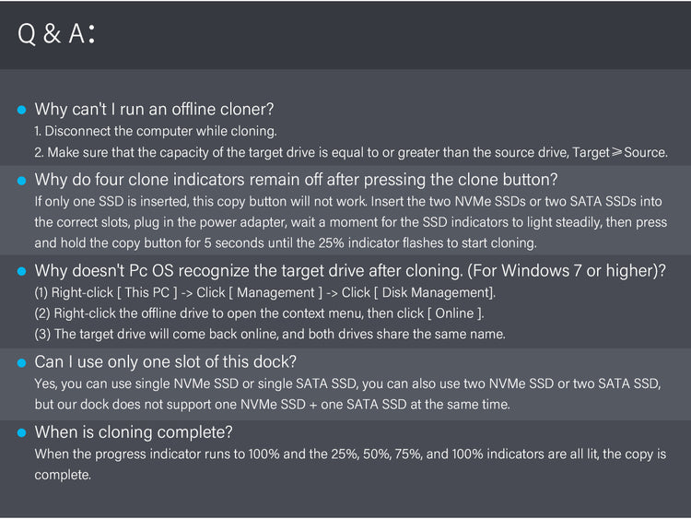This screenshot has width=691, height=519.
Task: Open the Pc OS recognize target drive question
Action: [350, 270]
